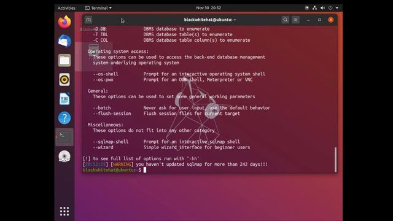Open a new terminal tab button
Viewport: 393px width, 221px height.
tap(88, 20)
